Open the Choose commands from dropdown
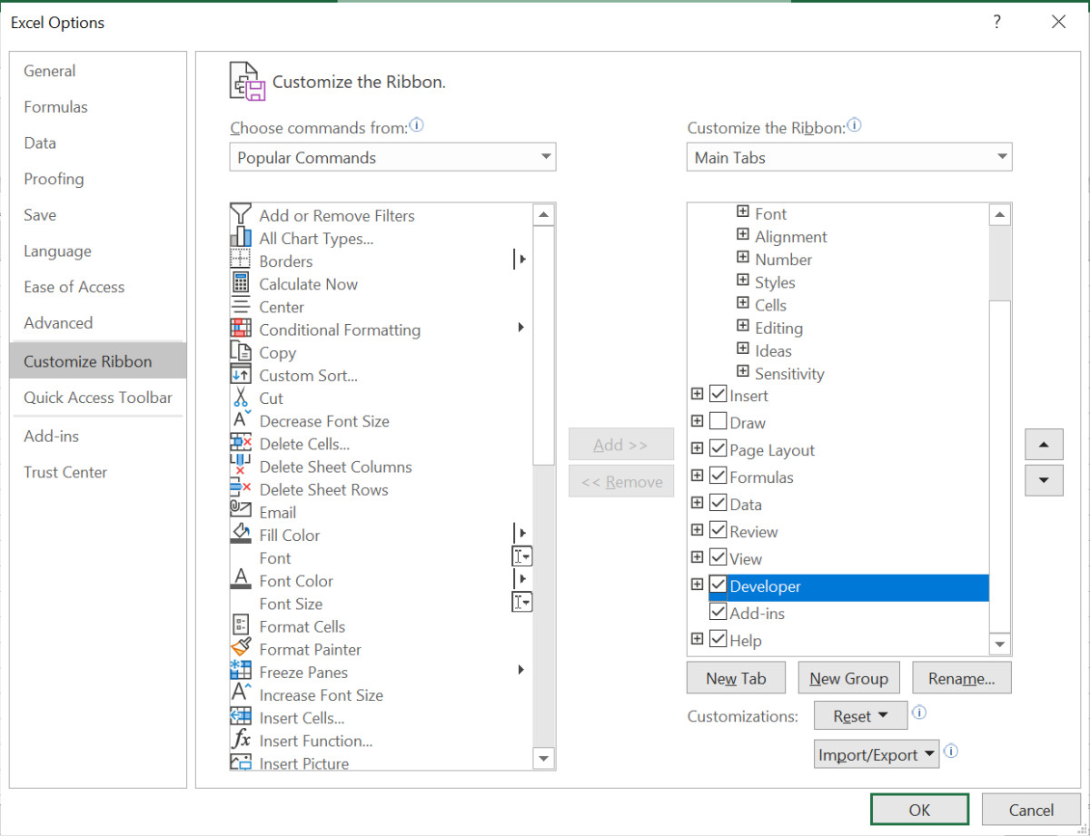The width and height of the screenshot is (1090, 836). pyautogui.click(x=392, y=157)
